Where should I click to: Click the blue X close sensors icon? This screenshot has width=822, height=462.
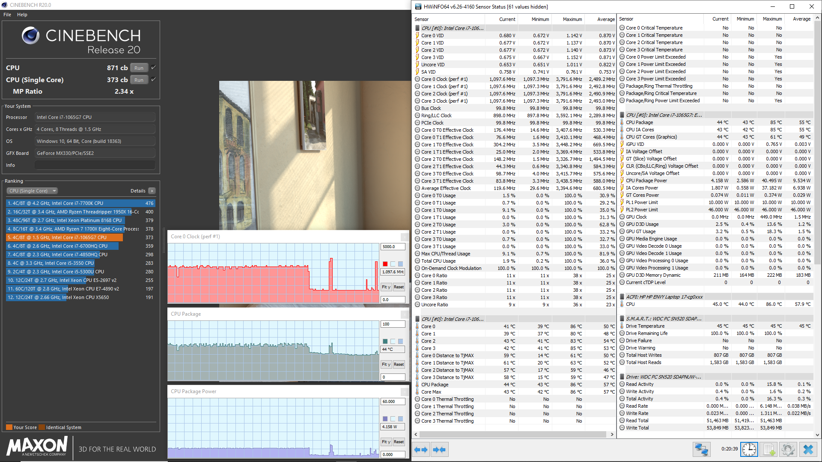point(808,450)
